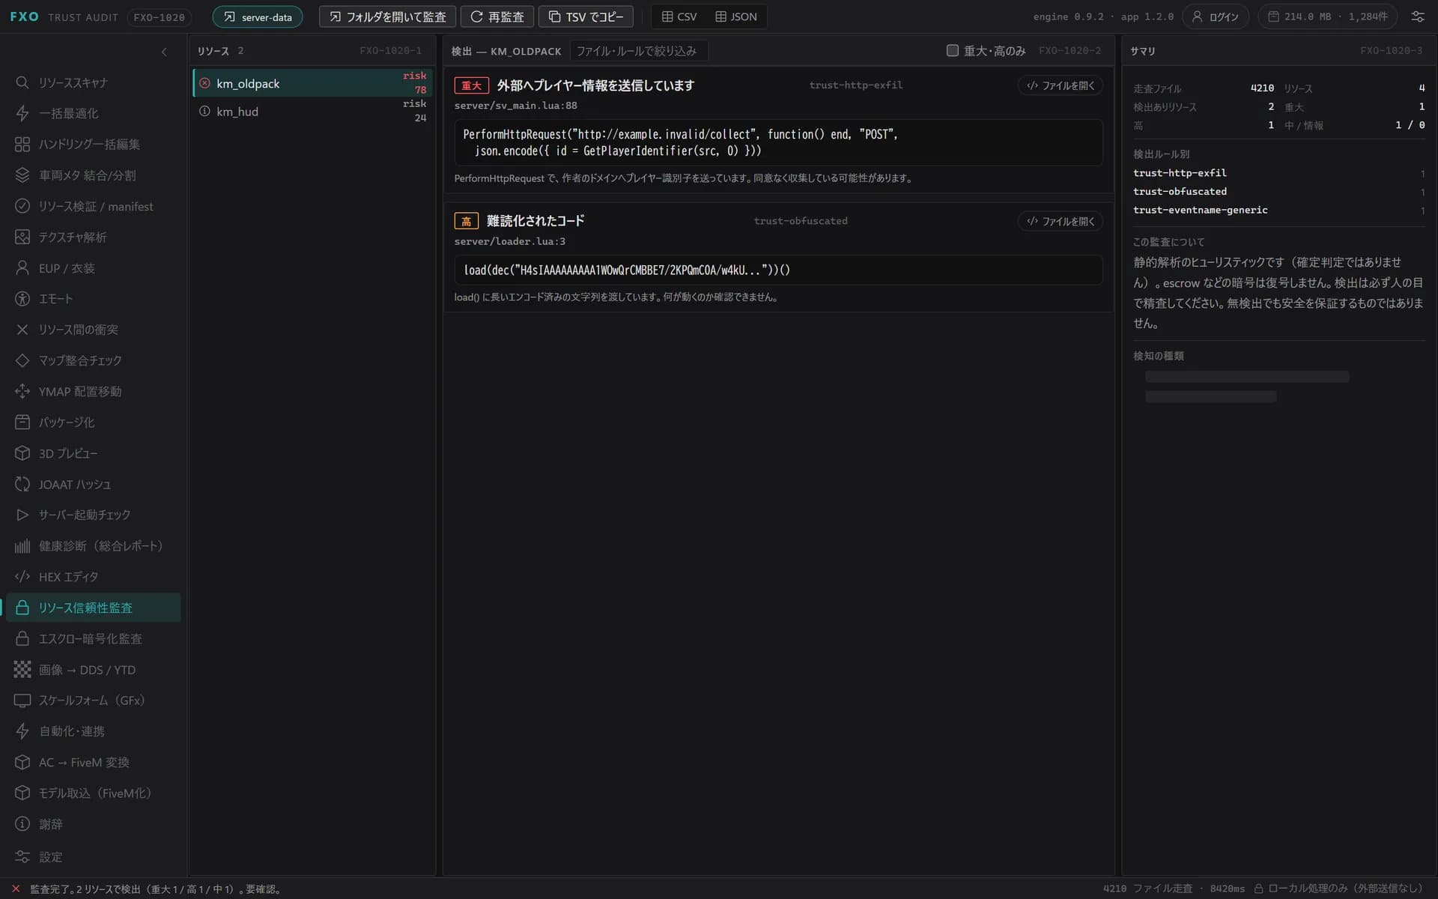Open 謝辞 info icon
Screen dimensions: 1438x899
click(x=22, y=824)
